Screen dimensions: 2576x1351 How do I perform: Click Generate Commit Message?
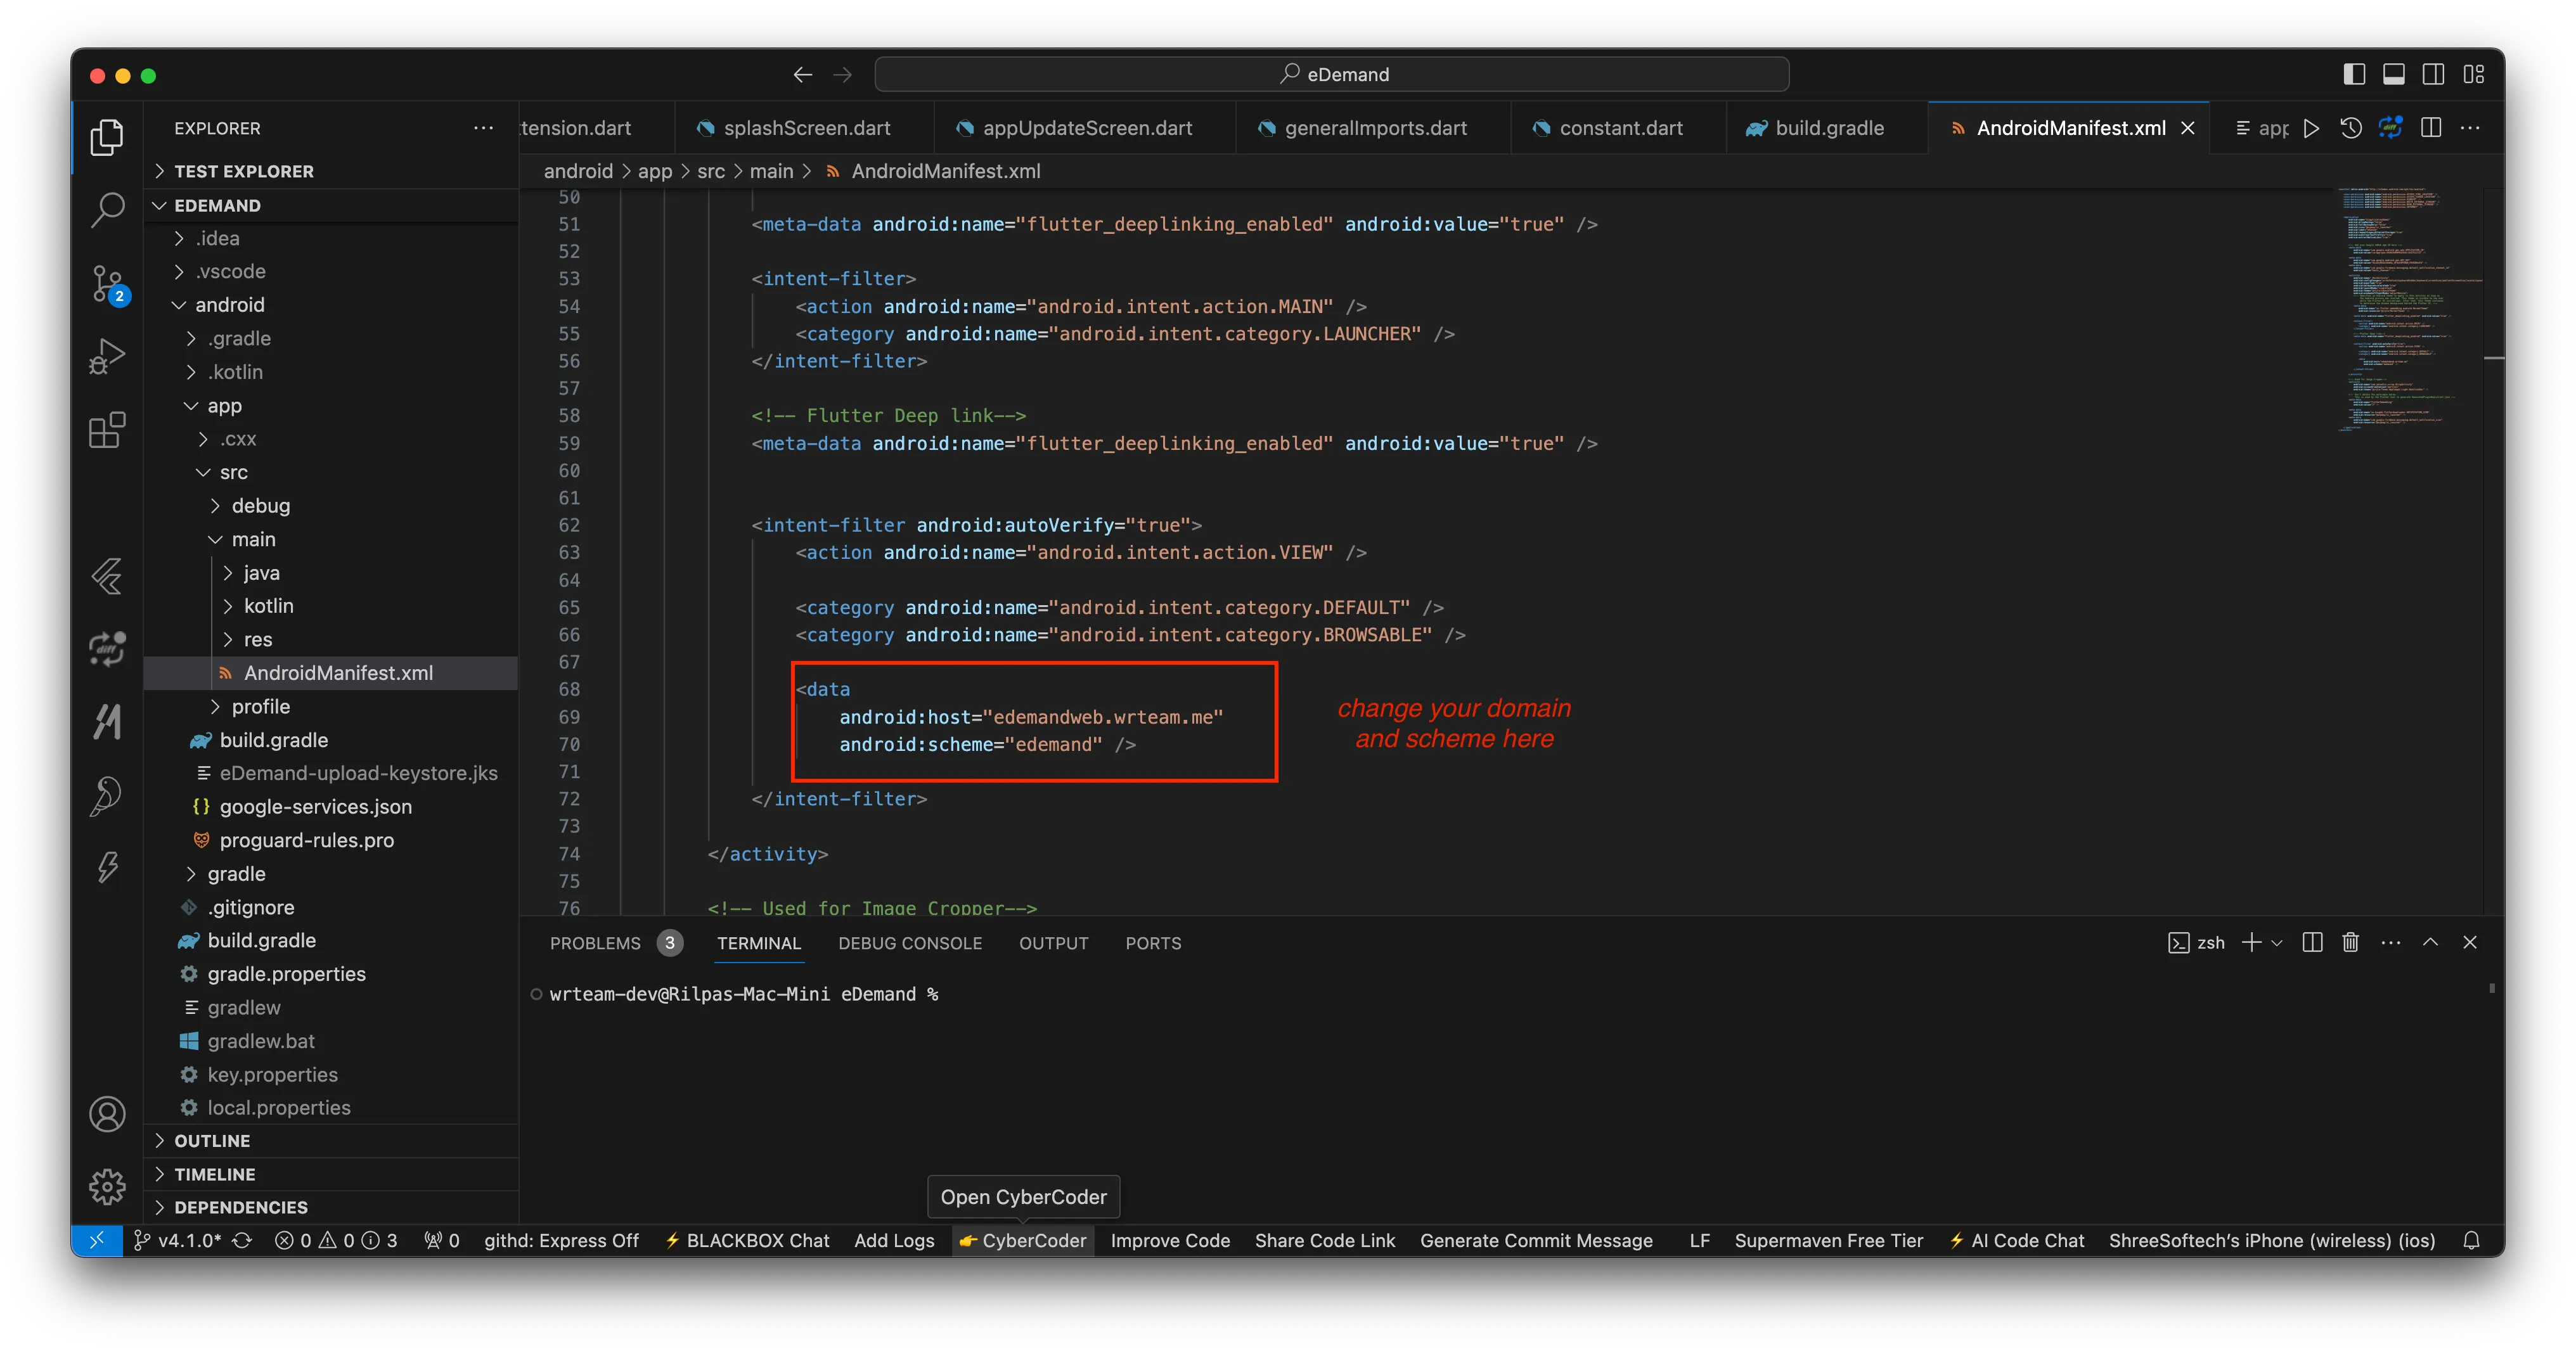coord(1536,1240)
